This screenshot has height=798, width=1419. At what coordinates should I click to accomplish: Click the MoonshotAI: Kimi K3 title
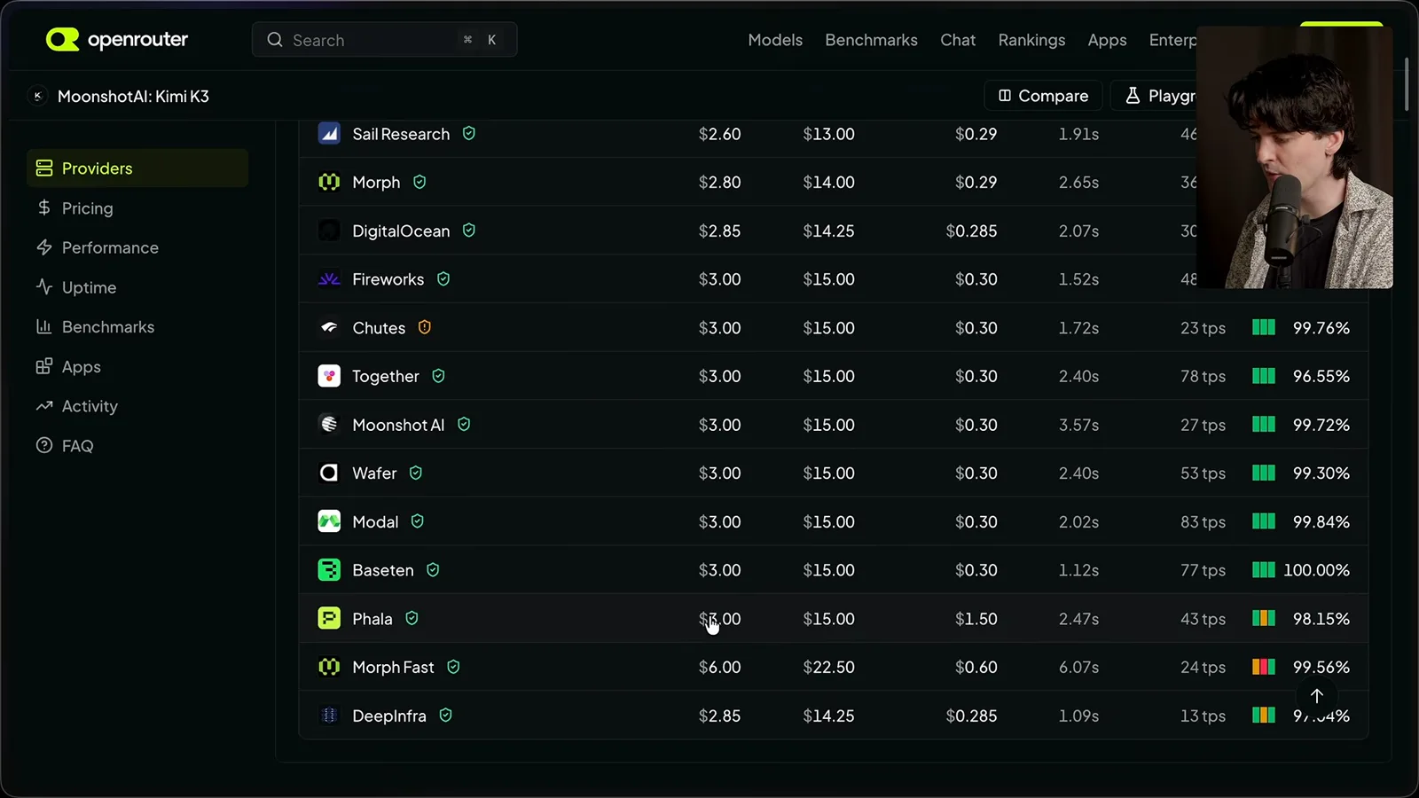(x=133, y=96)
